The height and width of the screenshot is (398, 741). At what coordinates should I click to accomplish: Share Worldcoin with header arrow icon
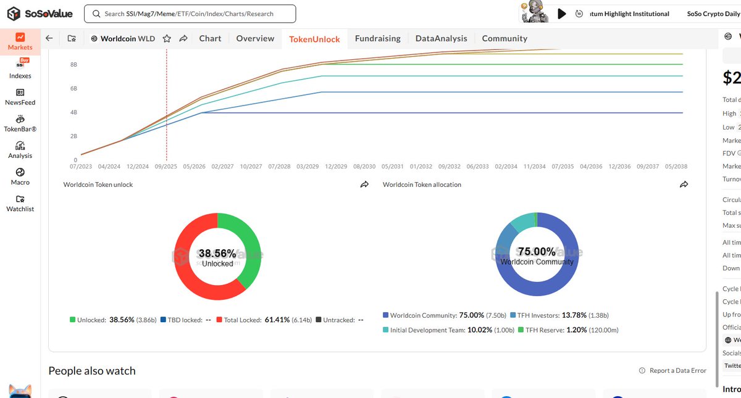pos(183,38)
